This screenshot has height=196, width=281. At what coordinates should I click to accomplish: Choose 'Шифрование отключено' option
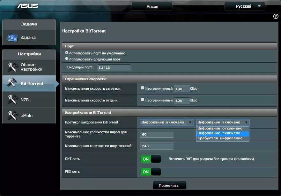click(x=223, y=129)
